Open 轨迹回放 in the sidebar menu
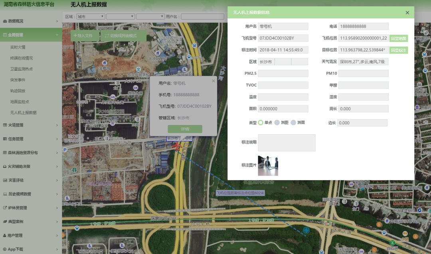This screenshot has height=254, width=431. (18, 91)
